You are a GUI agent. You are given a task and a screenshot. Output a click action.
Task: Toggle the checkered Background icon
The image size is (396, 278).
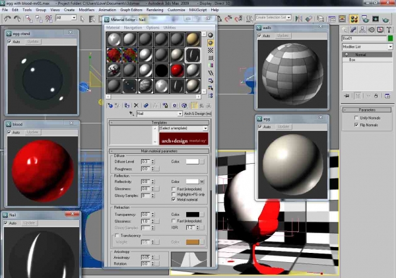[x=211, y=50]
